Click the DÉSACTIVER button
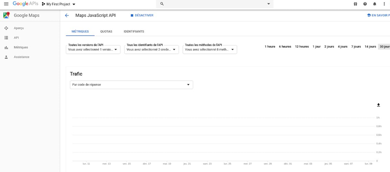Viewport: 390px width, 172px height. pyautogui.click(x=142, y=16)
